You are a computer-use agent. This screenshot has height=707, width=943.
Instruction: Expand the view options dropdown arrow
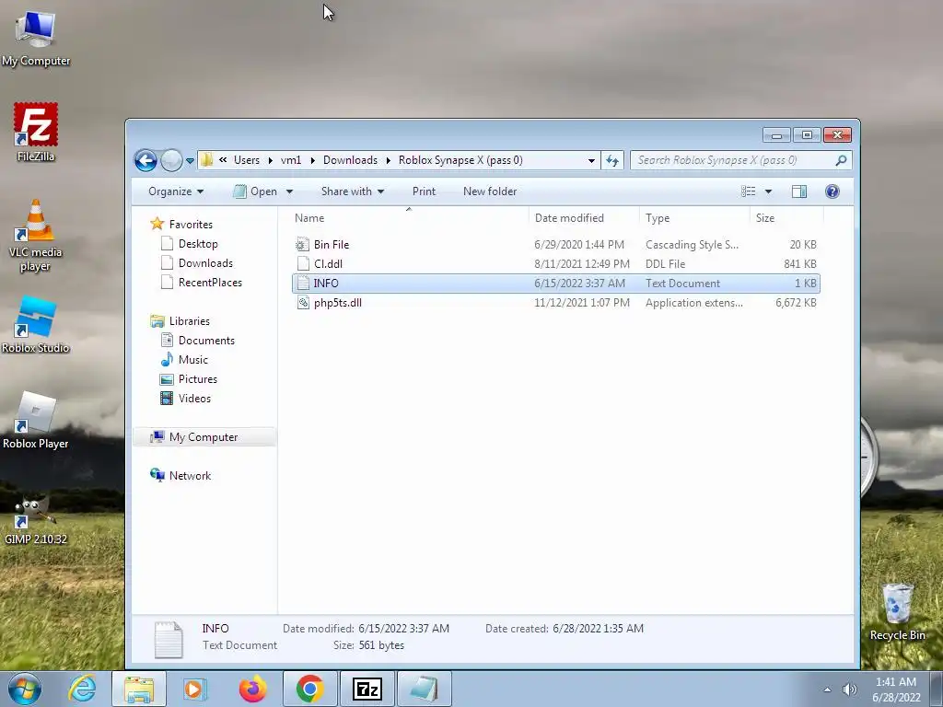pos(768,191)
